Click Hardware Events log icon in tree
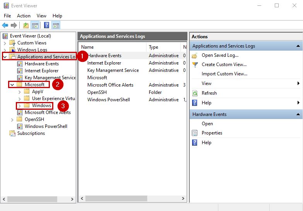The height and width of the screenshot is (211, 303). point(20,64)
